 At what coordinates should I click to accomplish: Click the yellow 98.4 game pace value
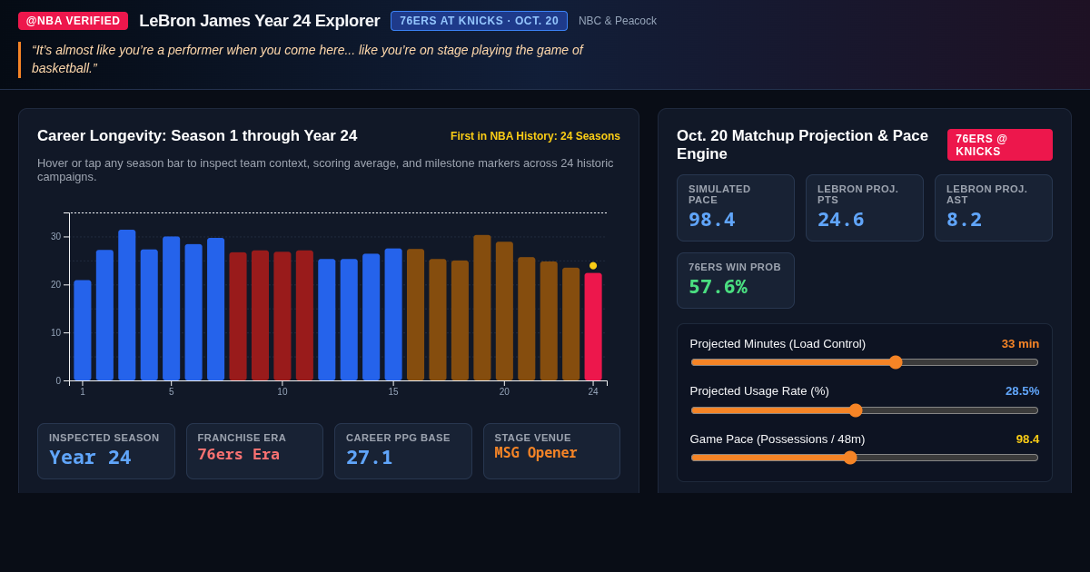click(1027, 439)
